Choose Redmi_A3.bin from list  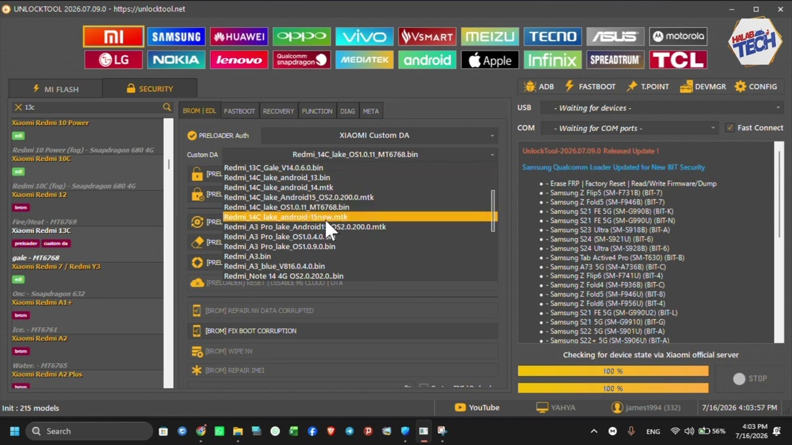[247, 256]
